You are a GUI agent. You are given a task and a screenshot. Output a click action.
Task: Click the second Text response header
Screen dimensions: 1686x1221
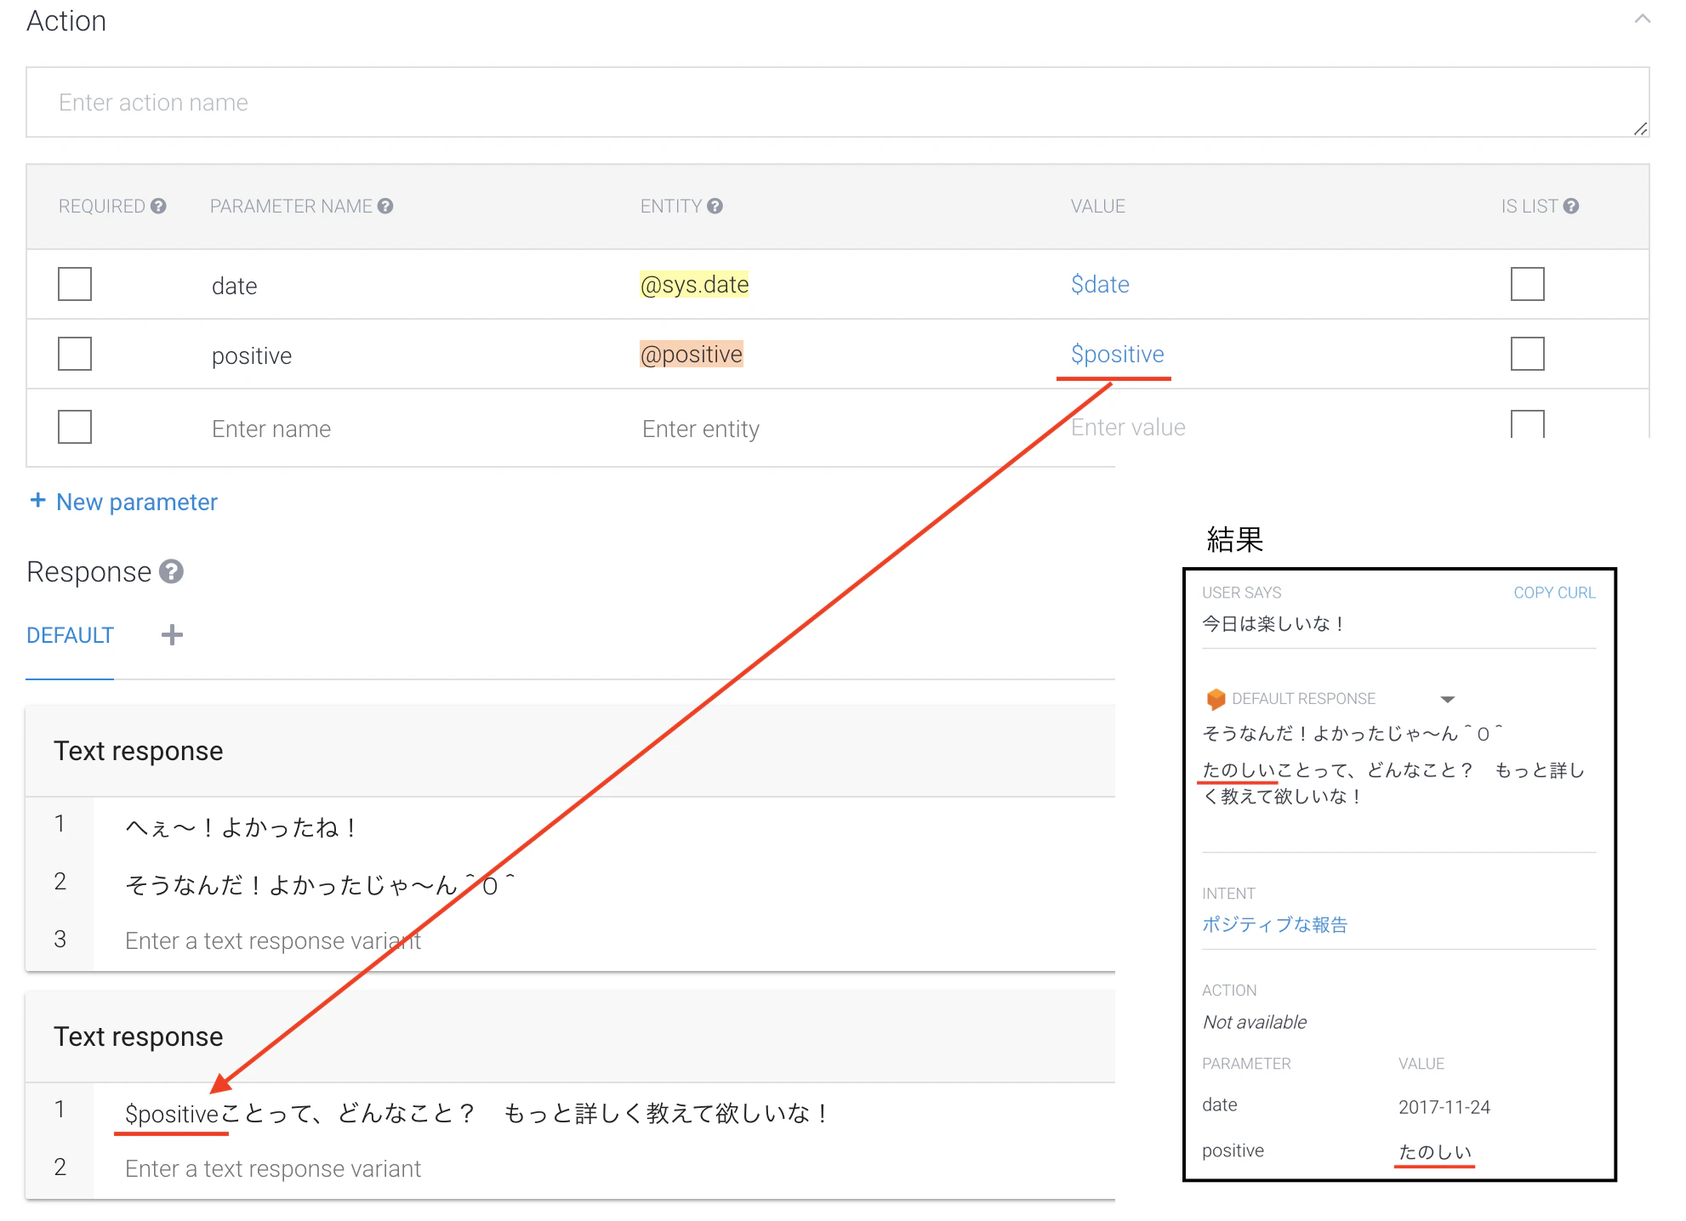(139, 1036)
